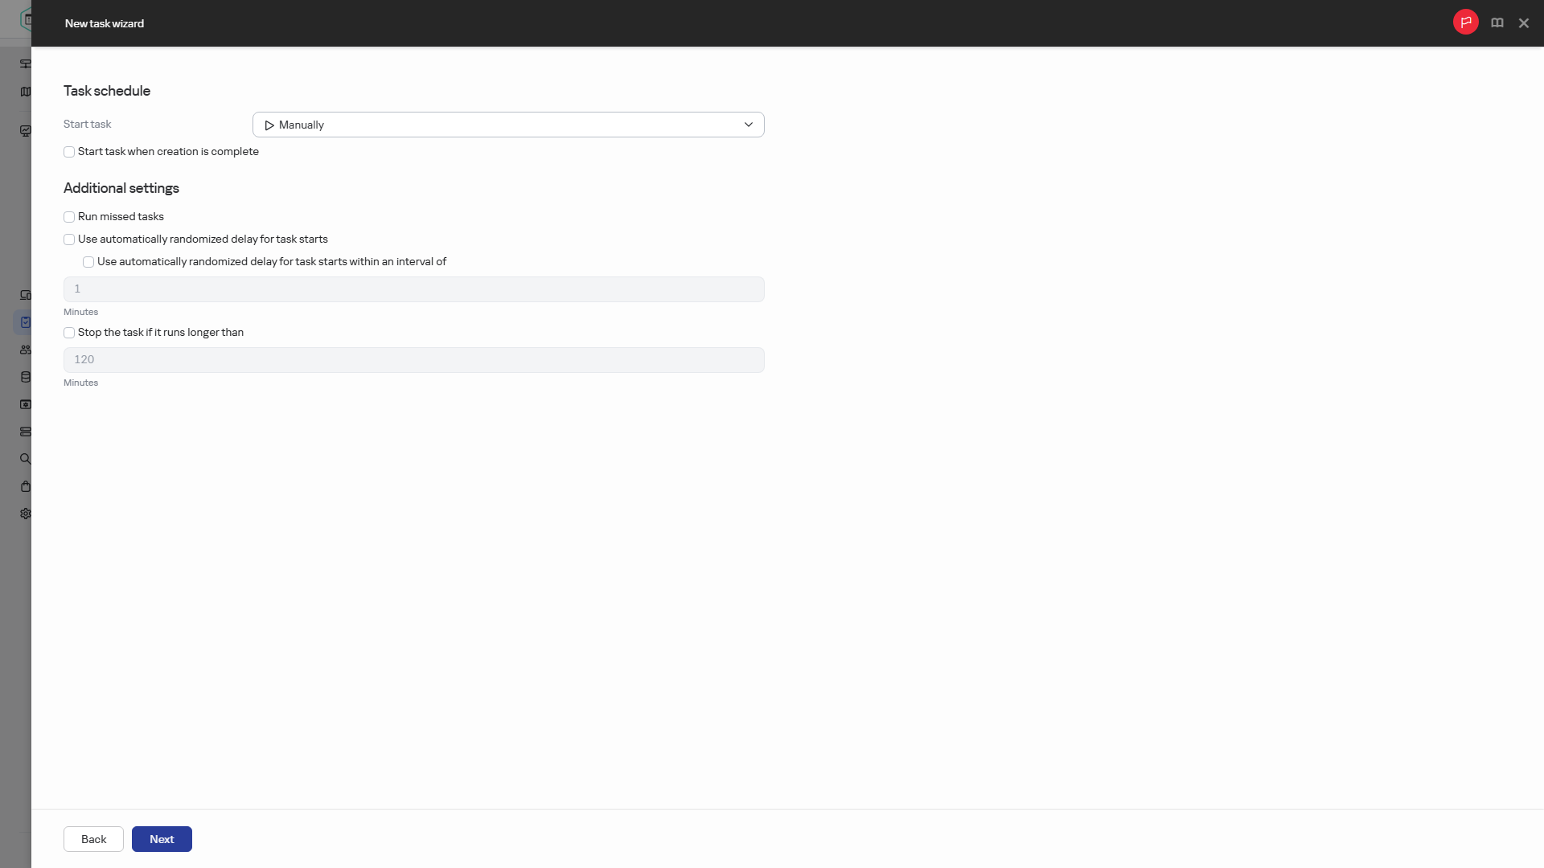The height and width of the screenshot is (868, 1544).
Task: Open the help book icon in header
Action: tap(1497, 23)
